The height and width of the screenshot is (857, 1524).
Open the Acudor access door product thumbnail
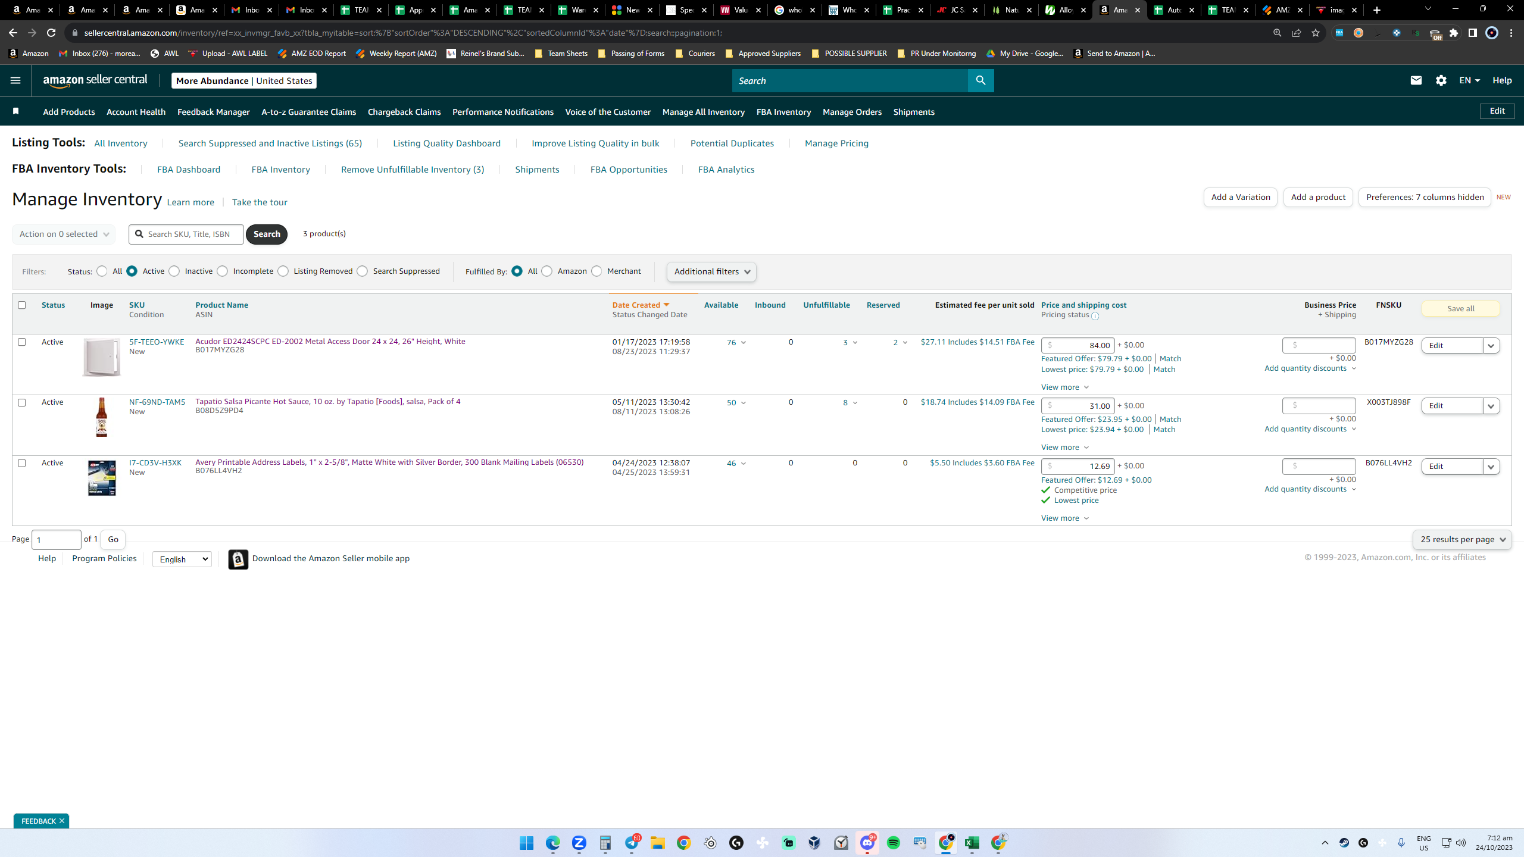pyautogui.click(x=102, y=357)
